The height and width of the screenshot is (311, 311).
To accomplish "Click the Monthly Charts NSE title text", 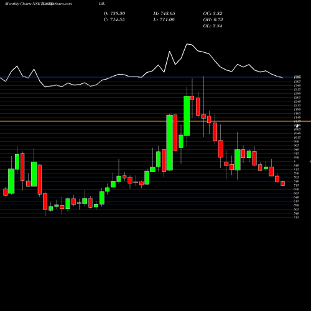I will click(24, 4).
